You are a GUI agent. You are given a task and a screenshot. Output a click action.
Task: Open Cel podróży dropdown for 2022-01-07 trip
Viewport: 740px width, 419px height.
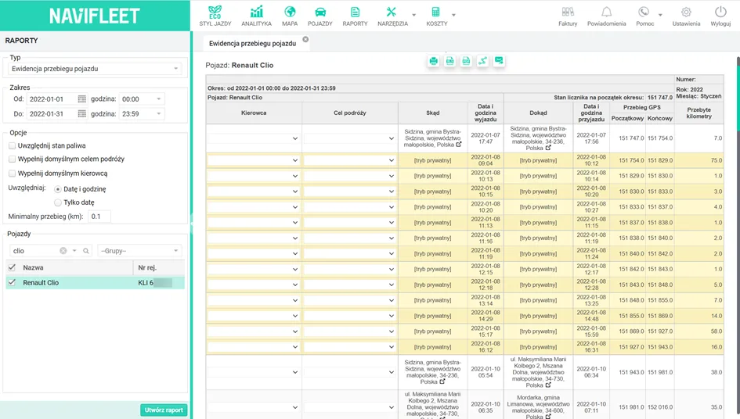pyautogui.click(x=350, y=138)
